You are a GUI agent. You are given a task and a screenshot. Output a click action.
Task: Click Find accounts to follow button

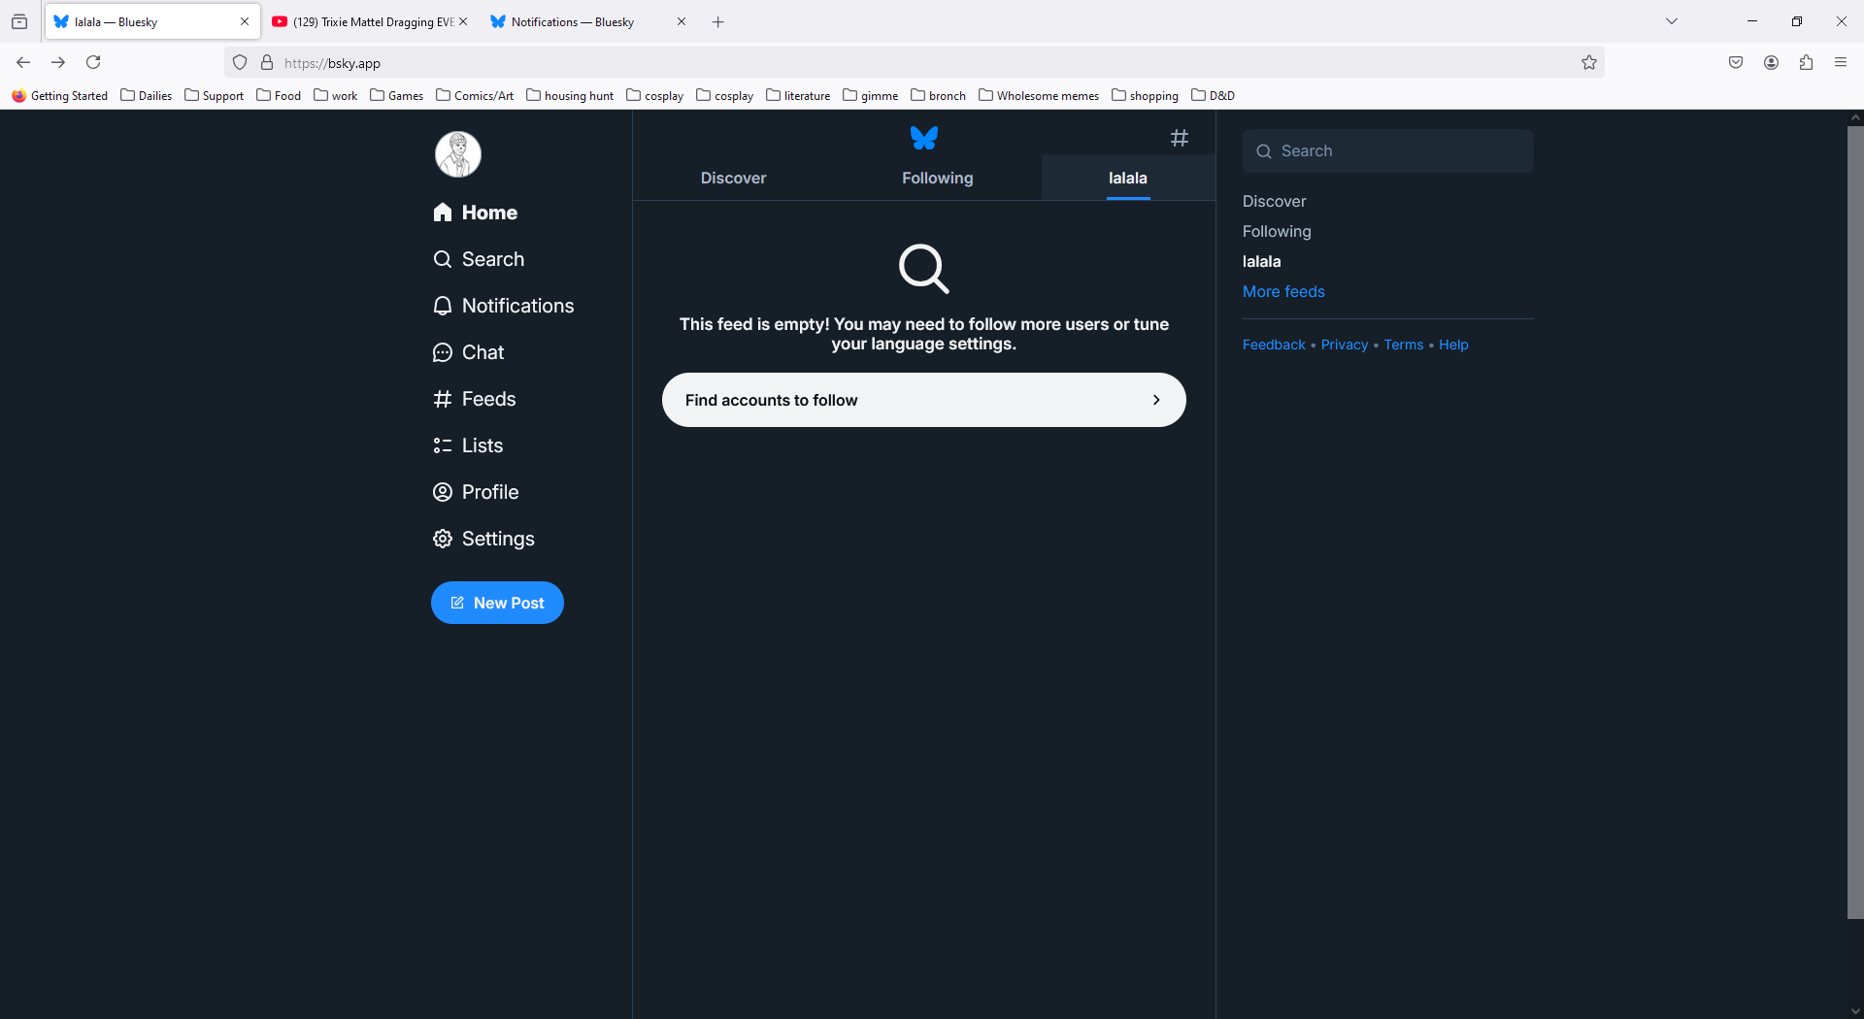tap(923, 400)
